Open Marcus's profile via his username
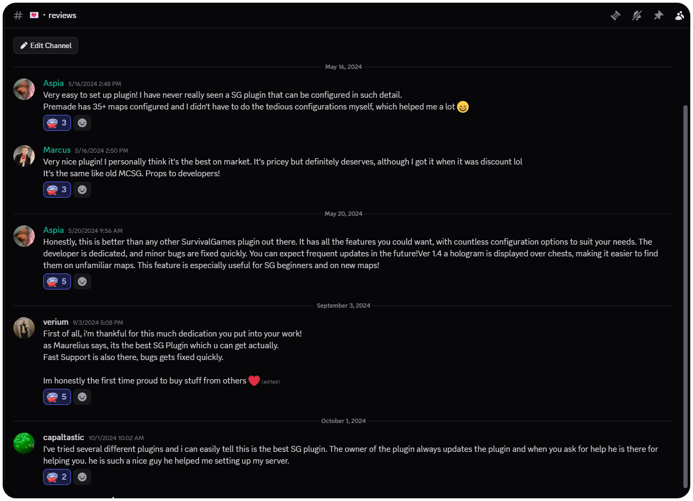 [x=57, y=150]
